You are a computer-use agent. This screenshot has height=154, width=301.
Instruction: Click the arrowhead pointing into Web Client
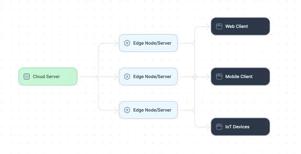pos(209,26)
